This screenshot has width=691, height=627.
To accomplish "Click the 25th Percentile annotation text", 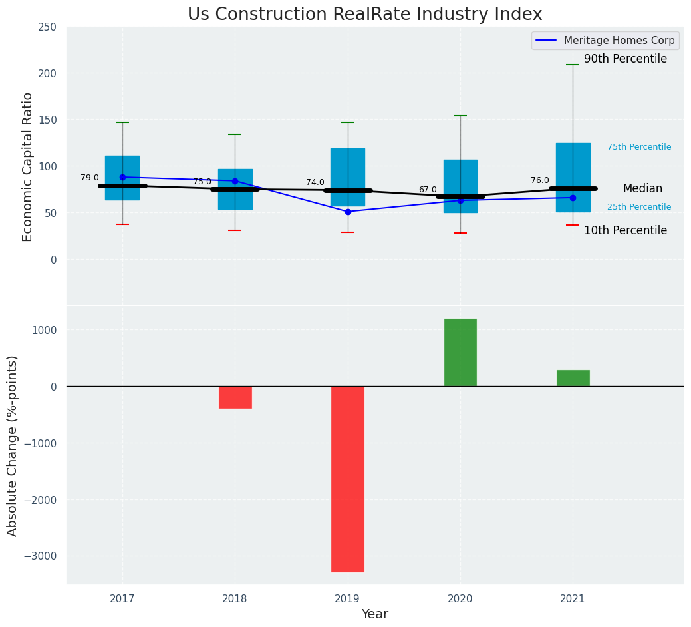I will (x=639, y=207).
